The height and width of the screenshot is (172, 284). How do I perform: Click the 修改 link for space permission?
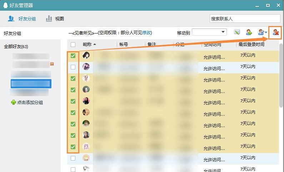pyautogui.click(x=146, y=33)
